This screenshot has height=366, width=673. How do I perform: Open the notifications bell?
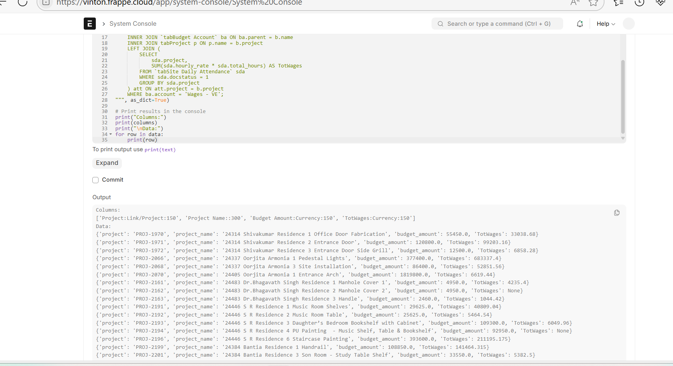point(580,24)
